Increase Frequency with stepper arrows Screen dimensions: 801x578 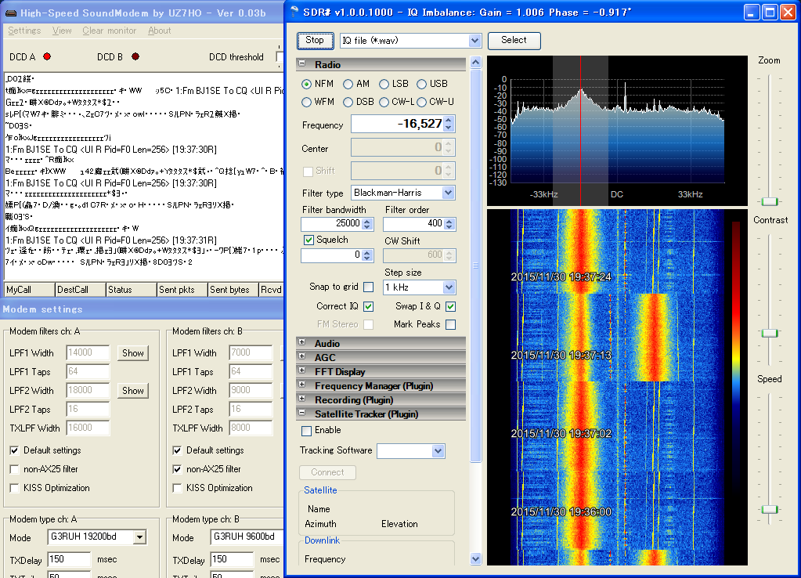(449, 120)
